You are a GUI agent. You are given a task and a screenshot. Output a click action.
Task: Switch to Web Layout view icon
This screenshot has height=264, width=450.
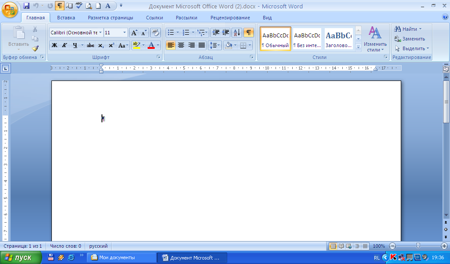point(349,246)
